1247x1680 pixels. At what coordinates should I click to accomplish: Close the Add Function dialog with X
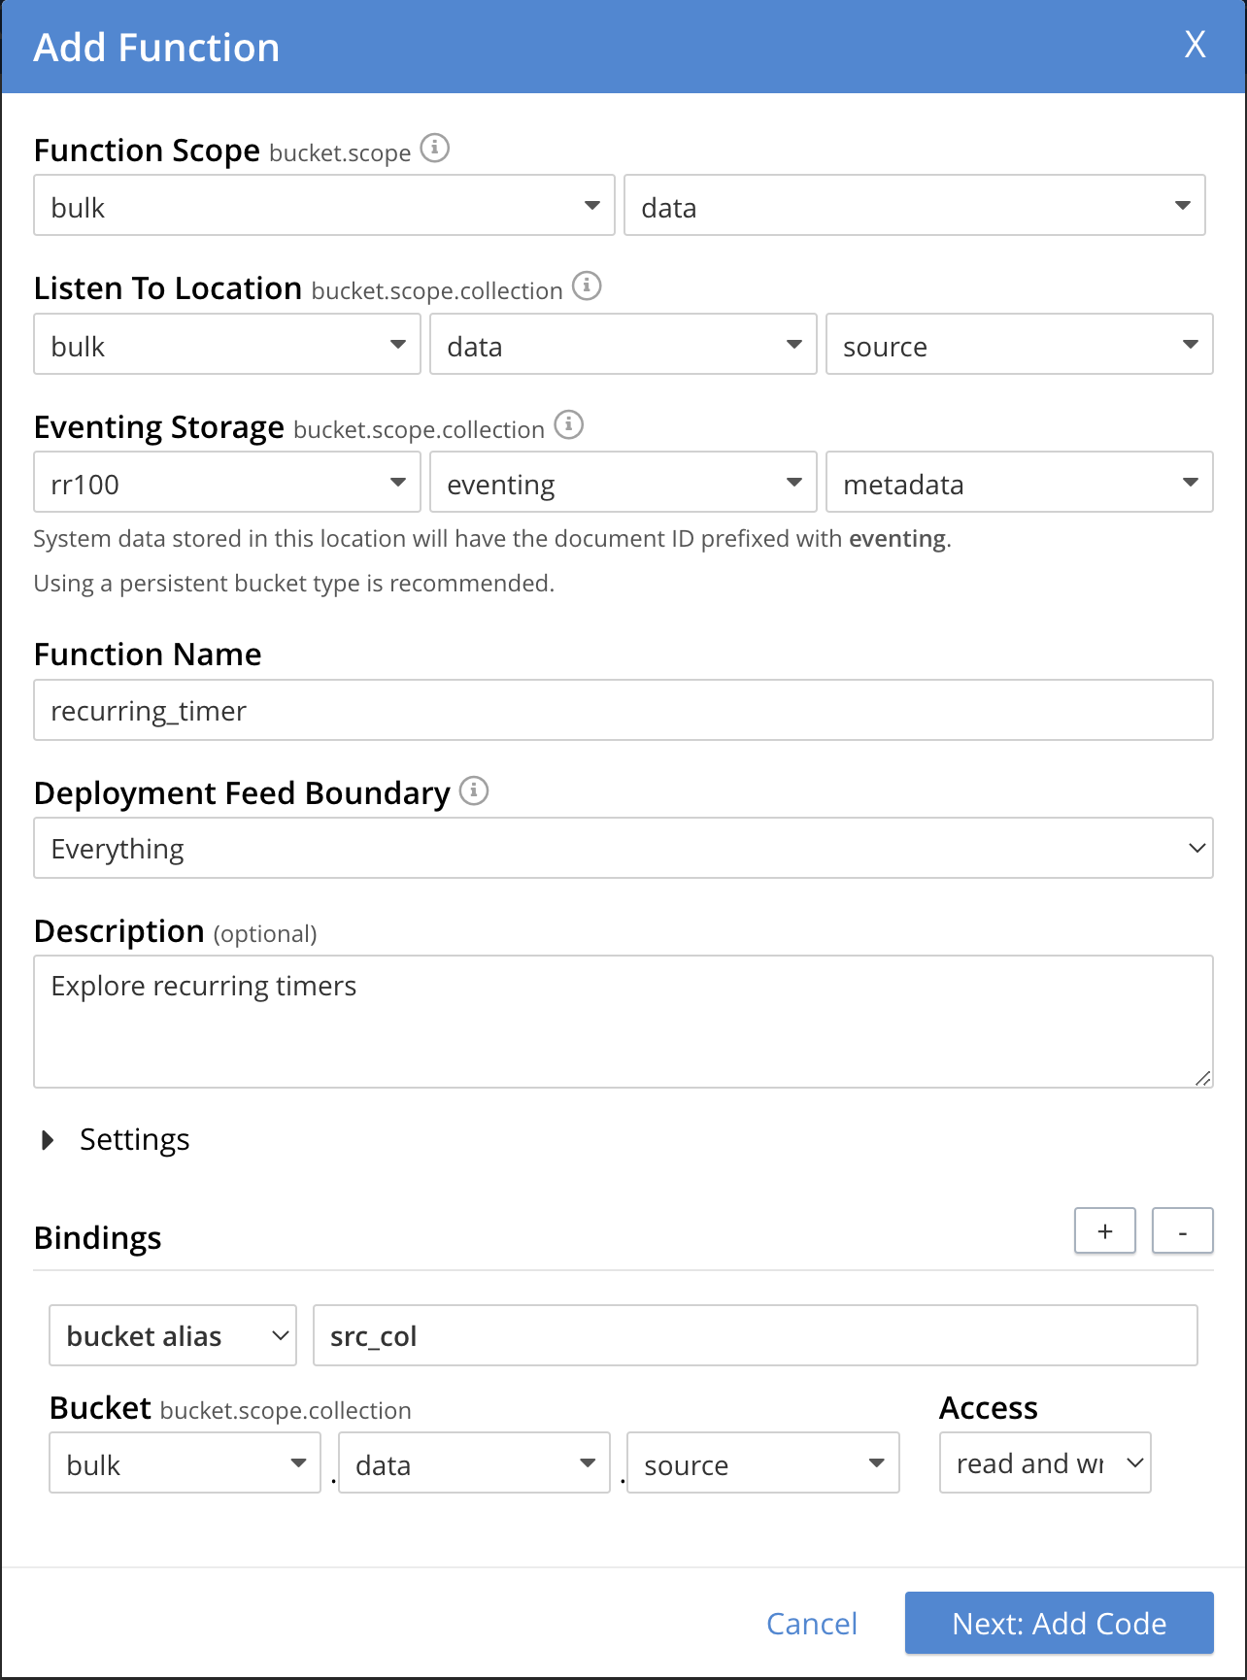click(1195, 45)
